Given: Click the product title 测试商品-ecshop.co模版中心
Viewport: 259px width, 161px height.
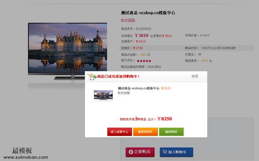Looking at the screenshot, I should click(148, 12).
